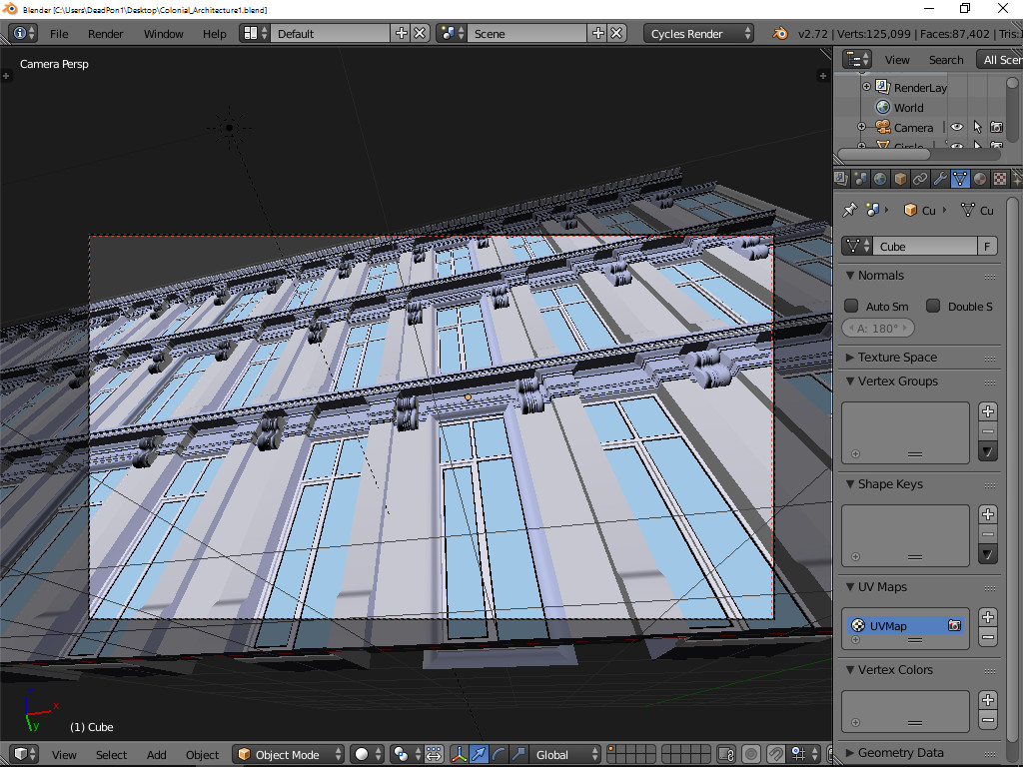Pin the properties context

coord(849,210)
